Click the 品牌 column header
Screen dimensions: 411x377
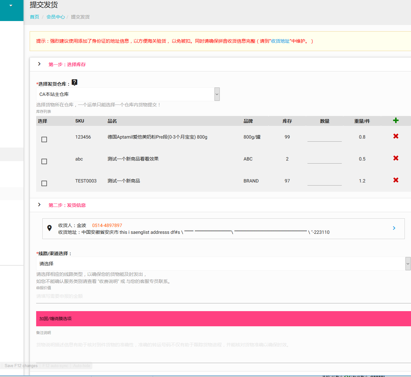coord(248,121)
